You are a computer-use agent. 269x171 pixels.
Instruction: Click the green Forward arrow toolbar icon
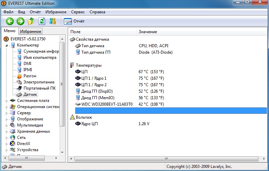point(21,21)
